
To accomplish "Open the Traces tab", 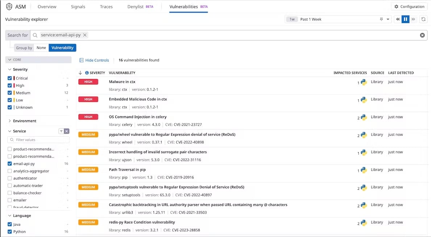I will pyautogui.click(x=106, y=7).
